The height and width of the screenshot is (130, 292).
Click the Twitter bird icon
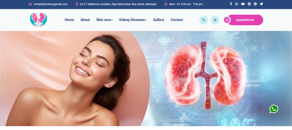click(262, 4)
